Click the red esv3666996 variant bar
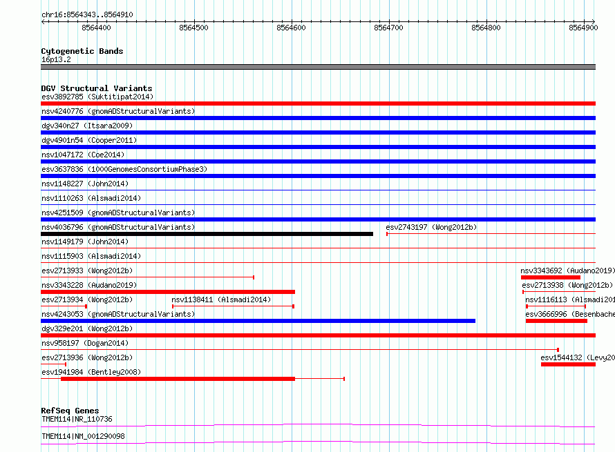Screen dimensions: 615x452 (x=556, y=321)
